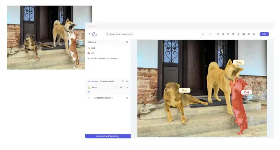The height and width of the screenshot is (150, 280).
Task: Open the original photo thumbnail on left
Action: click(46, 37)
